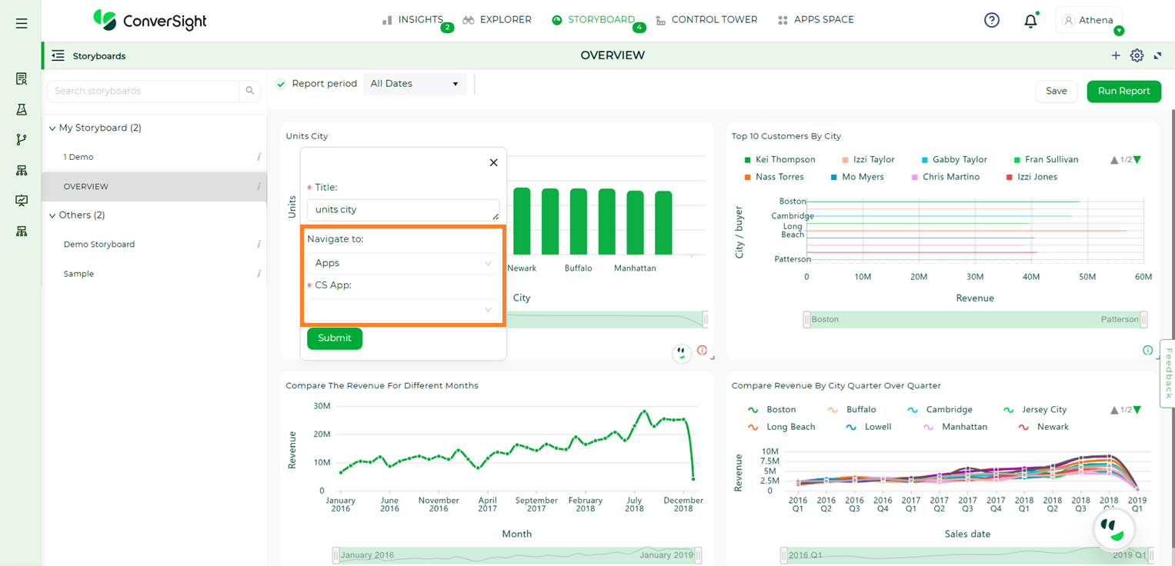Screen dimensions: 1175x566
Task: Toggle the Storyboards list panel icon
Action: [x=58, y=55]
